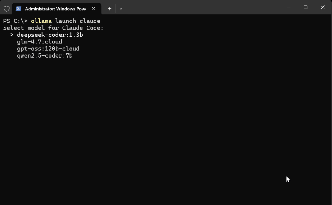Maximize the terminal window
This screenshot has height=205, width=332.
tap(306, 7)
